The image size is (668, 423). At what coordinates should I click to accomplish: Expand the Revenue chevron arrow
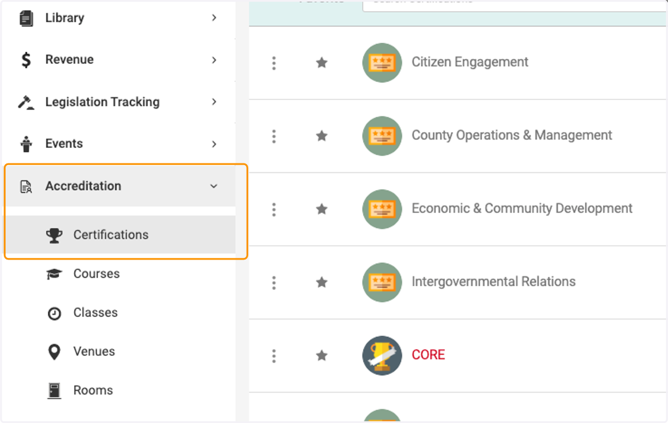click(x=214, y=60)
